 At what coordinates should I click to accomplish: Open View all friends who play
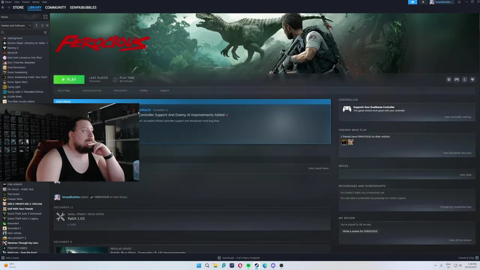point(457,153)
